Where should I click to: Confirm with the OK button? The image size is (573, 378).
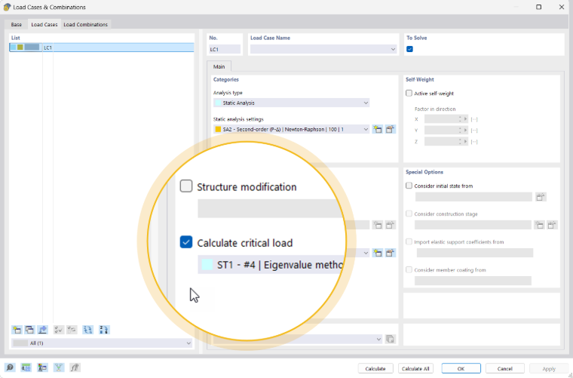coord(461,368)
